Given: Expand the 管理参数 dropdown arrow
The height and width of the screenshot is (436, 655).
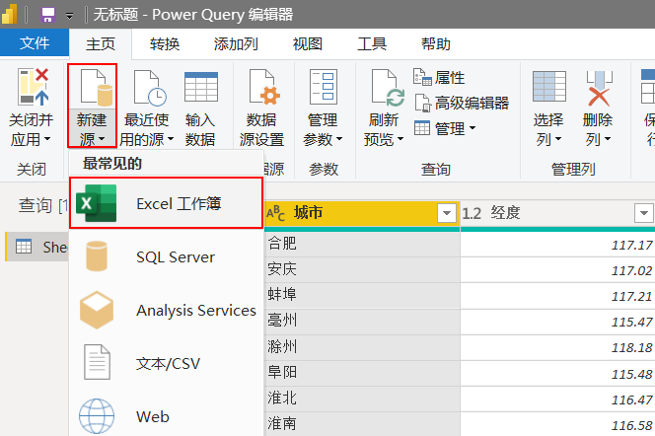Looking at the screenshot, I should [338, 139].
